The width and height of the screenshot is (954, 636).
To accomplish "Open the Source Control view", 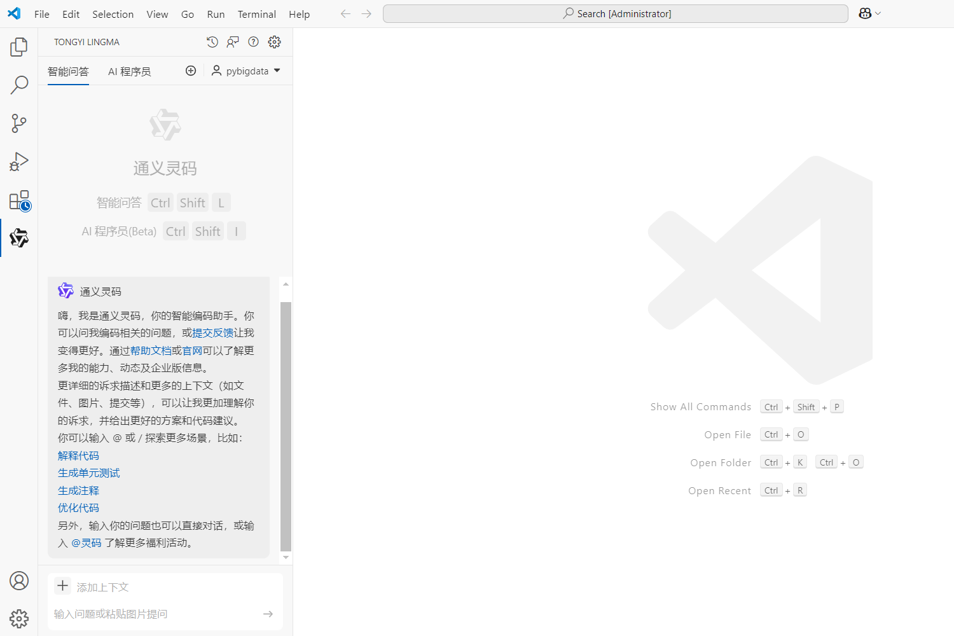I will (19, 123).
